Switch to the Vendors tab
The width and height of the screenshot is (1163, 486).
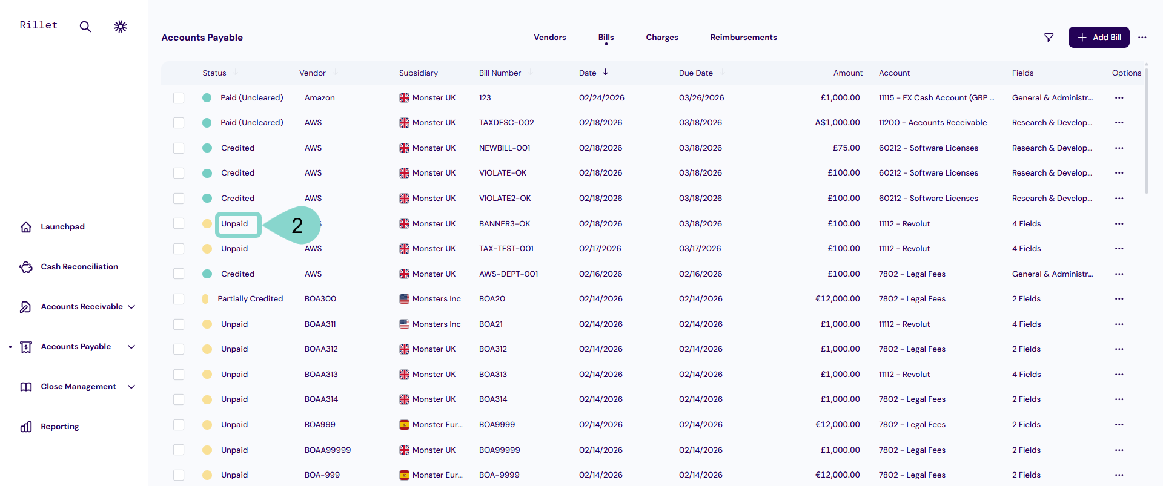click(549, 38)
